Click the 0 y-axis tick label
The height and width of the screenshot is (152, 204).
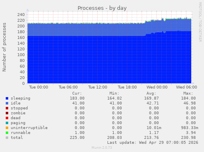23,83
